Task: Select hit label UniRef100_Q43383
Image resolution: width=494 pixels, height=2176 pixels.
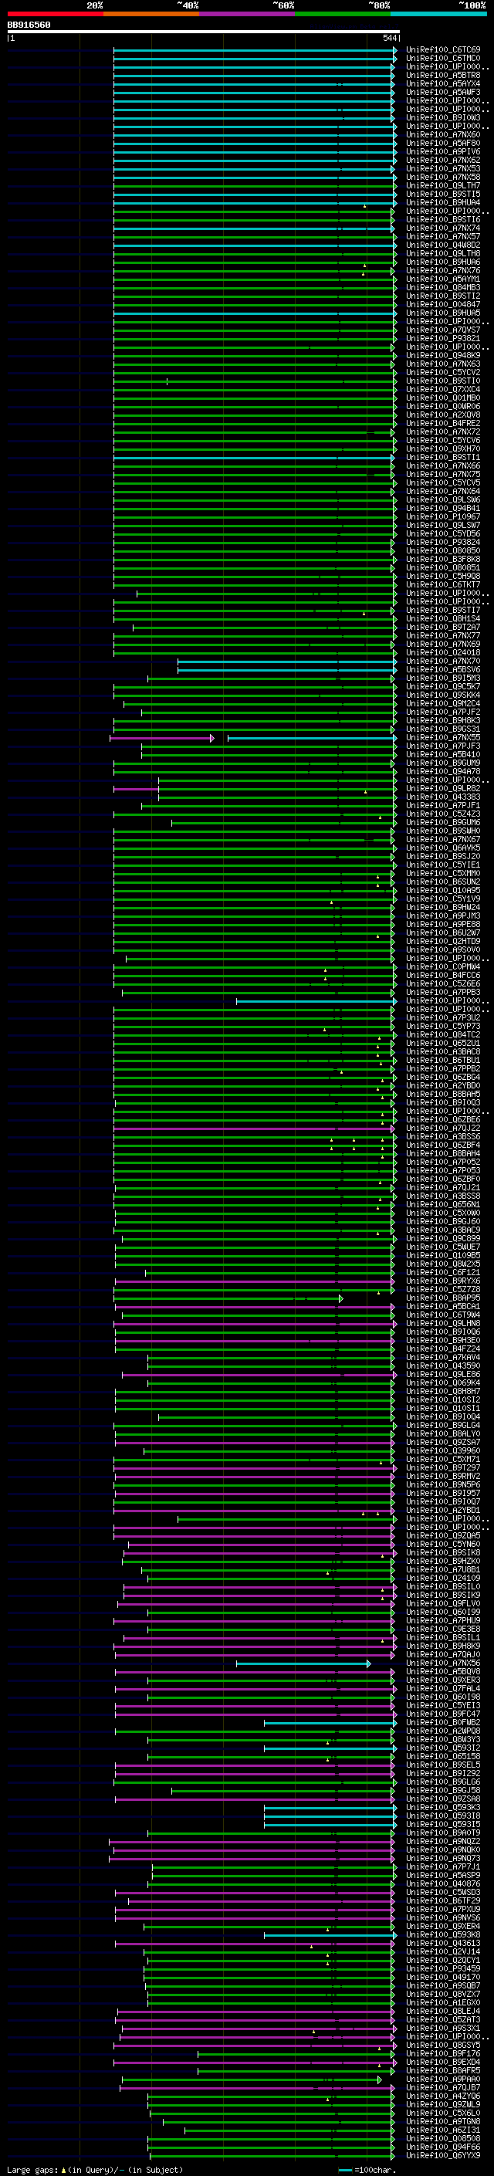Action: (443, 797)
